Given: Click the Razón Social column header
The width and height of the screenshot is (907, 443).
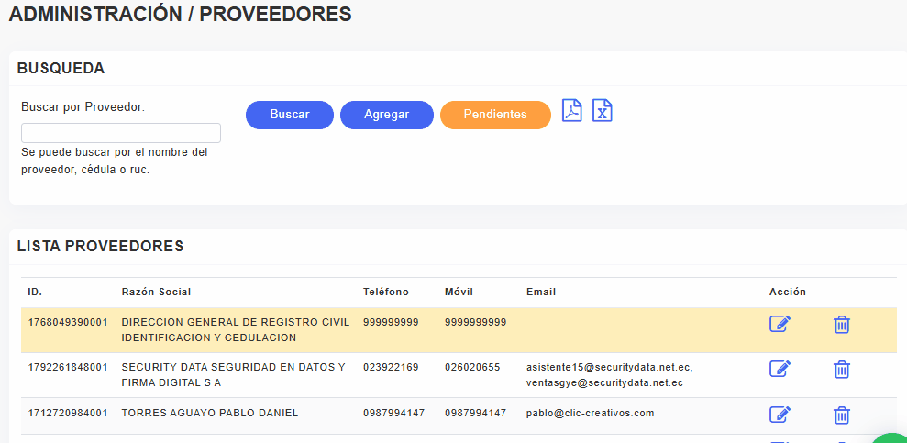Looking at the screenshot, I should point(156,292).
